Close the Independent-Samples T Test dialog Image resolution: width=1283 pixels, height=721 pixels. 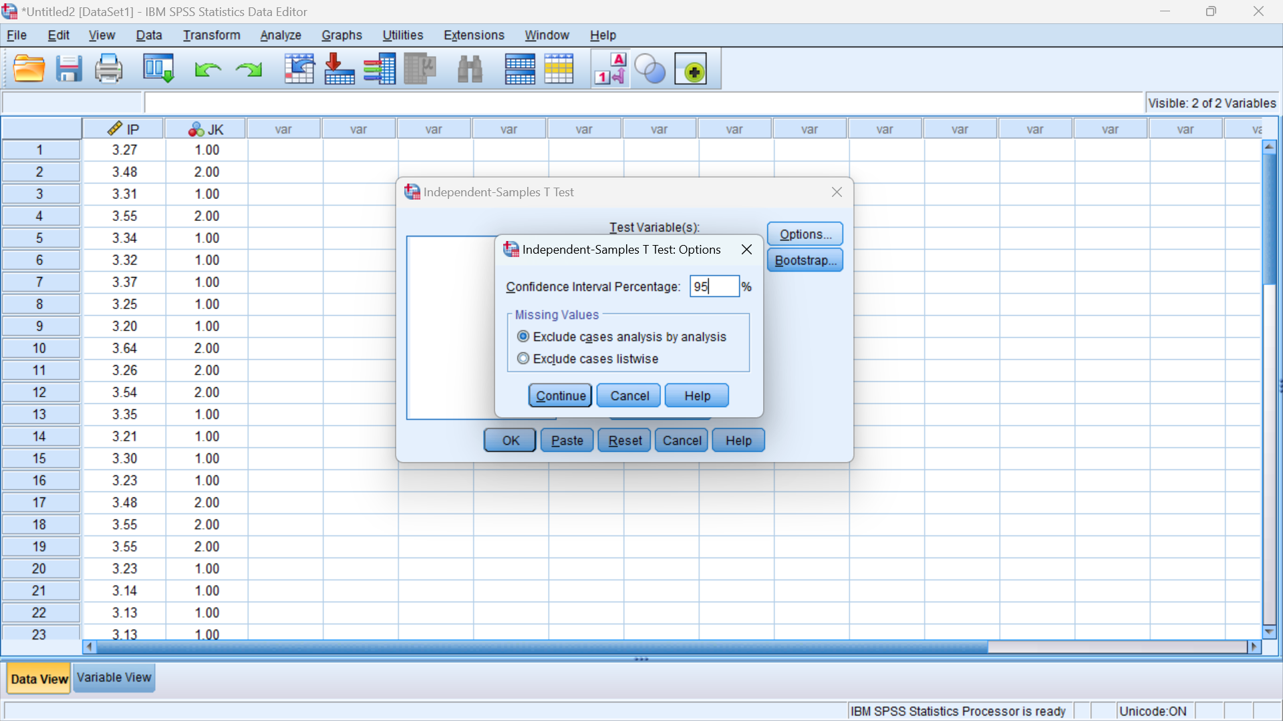[837, 192]
